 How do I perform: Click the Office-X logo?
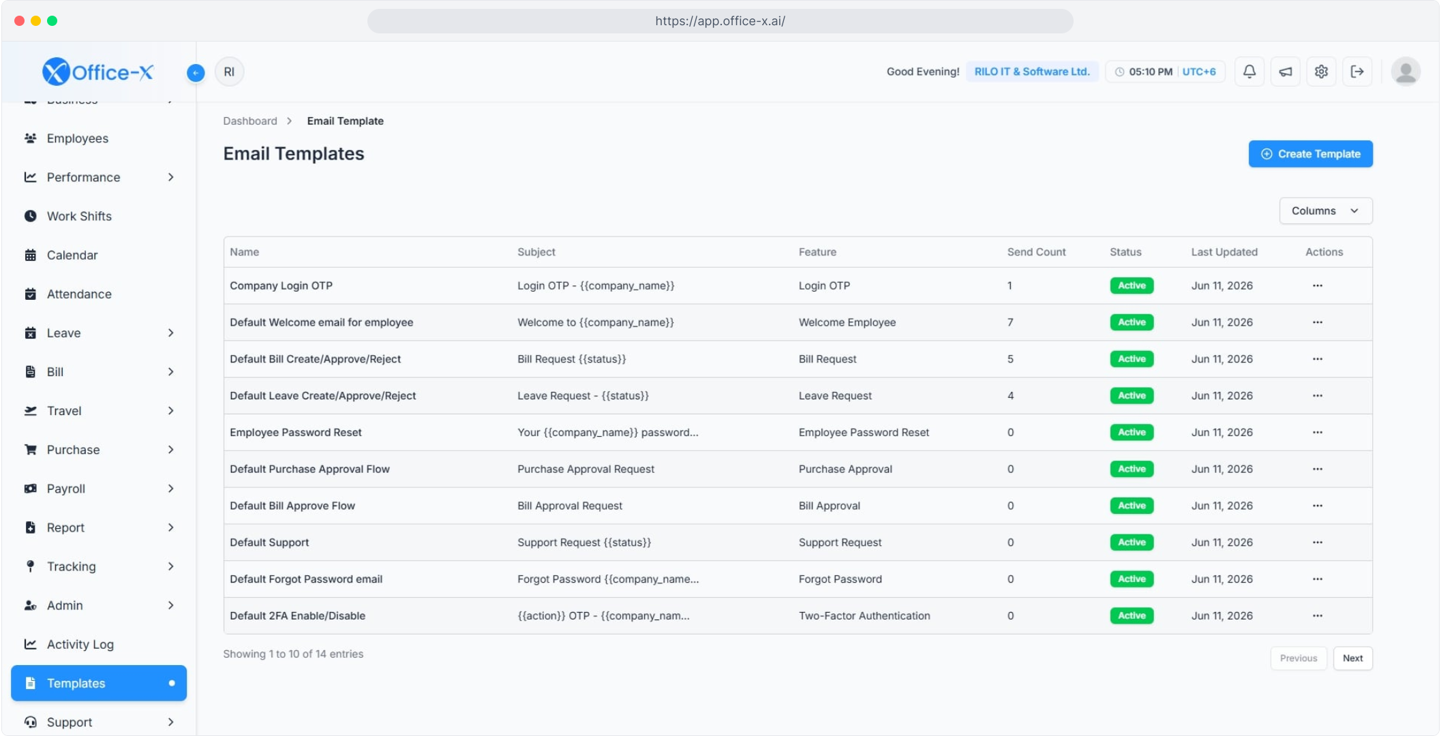(x=98, y=72)
